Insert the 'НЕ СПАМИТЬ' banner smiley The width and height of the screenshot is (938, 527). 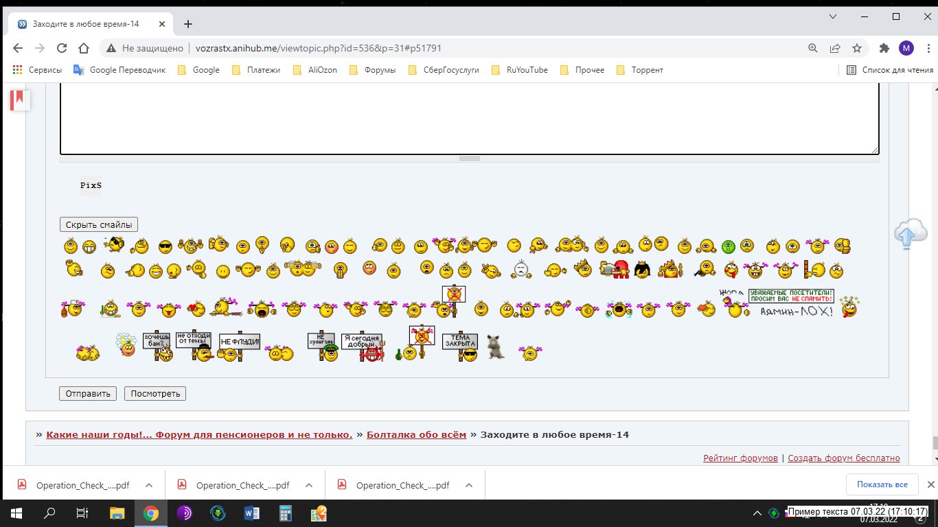pos(791,296)
